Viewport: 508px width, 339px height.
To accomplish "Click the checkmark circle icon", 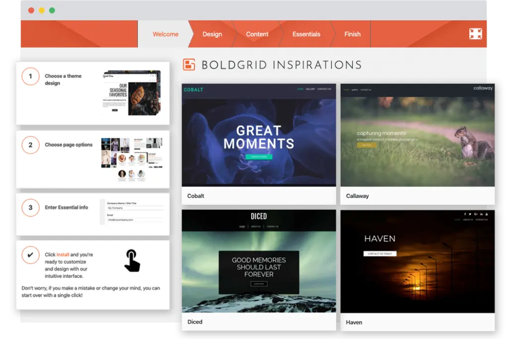I will click(30, 255).
